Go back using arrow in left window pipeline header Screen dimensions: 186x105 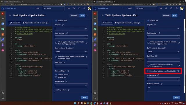(10, 15)
